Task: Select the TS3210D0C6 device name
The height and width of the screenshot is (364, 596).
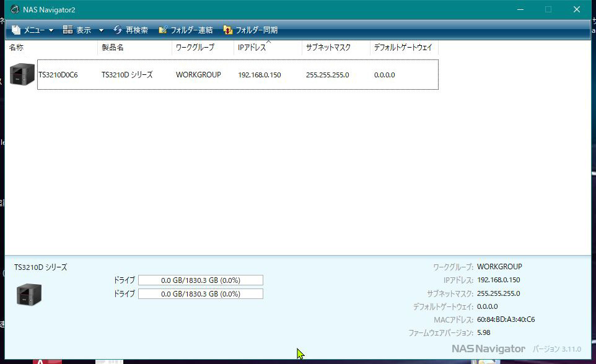Action: [58, 75]
